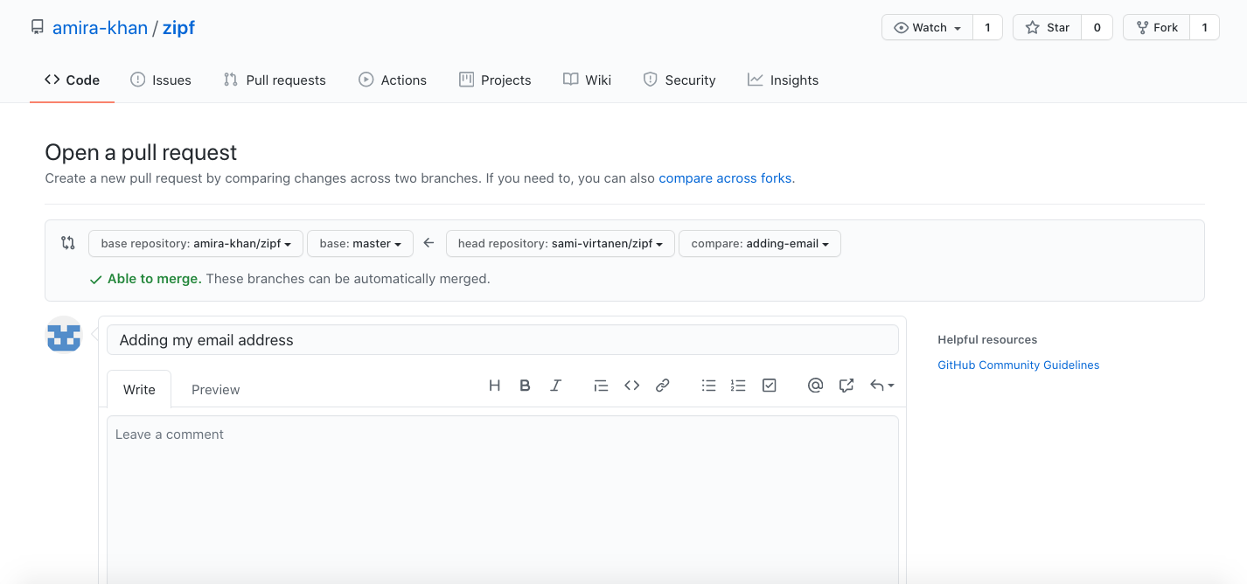
Task: Open the zipf repository name link
Action: pos(178,27)
